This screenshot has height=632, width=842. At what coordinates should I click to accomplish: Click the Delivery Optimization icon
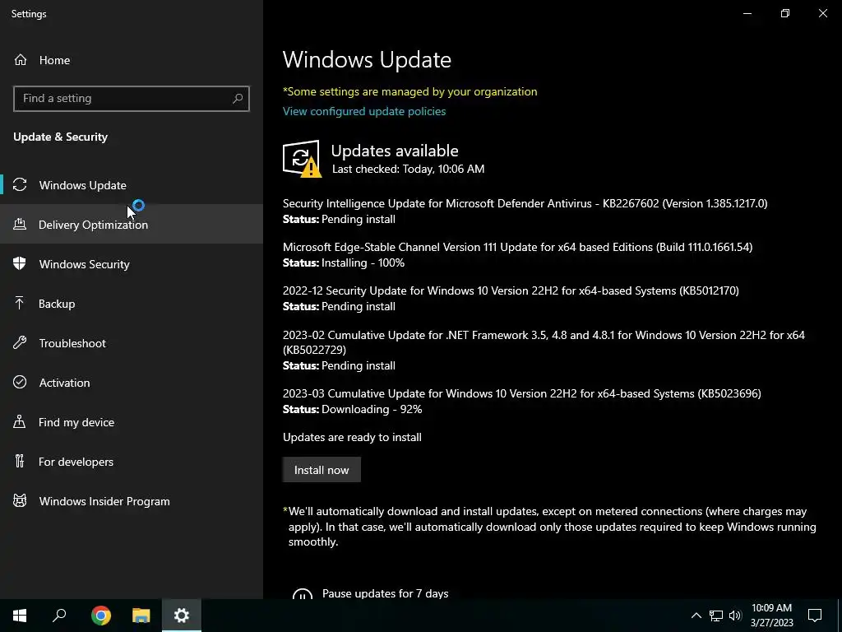(x=20, y=224)
